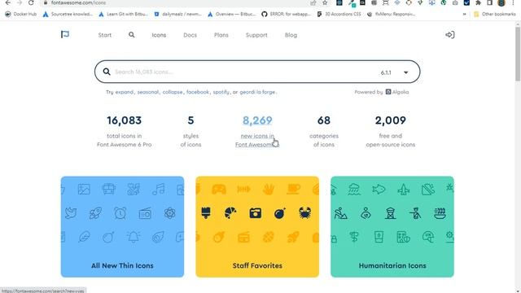Click the share page icon in address bar
Screen dimensions: 521x293
[x=313, y=3]
